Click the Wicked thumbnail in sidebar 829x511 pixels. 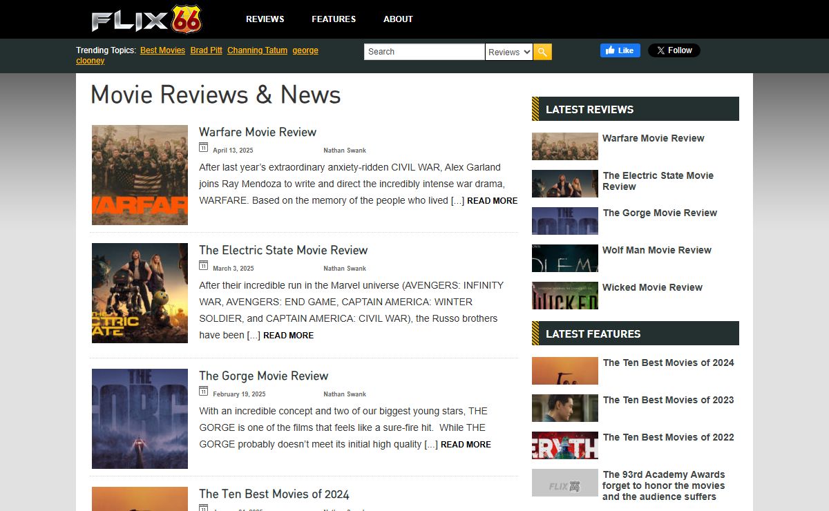(565, 296)
